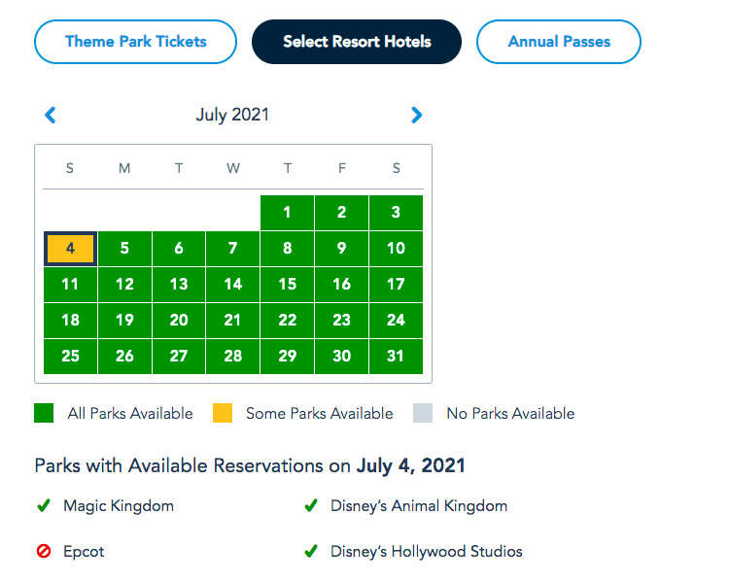Advance to next month with right arrow

click(417, 116)
